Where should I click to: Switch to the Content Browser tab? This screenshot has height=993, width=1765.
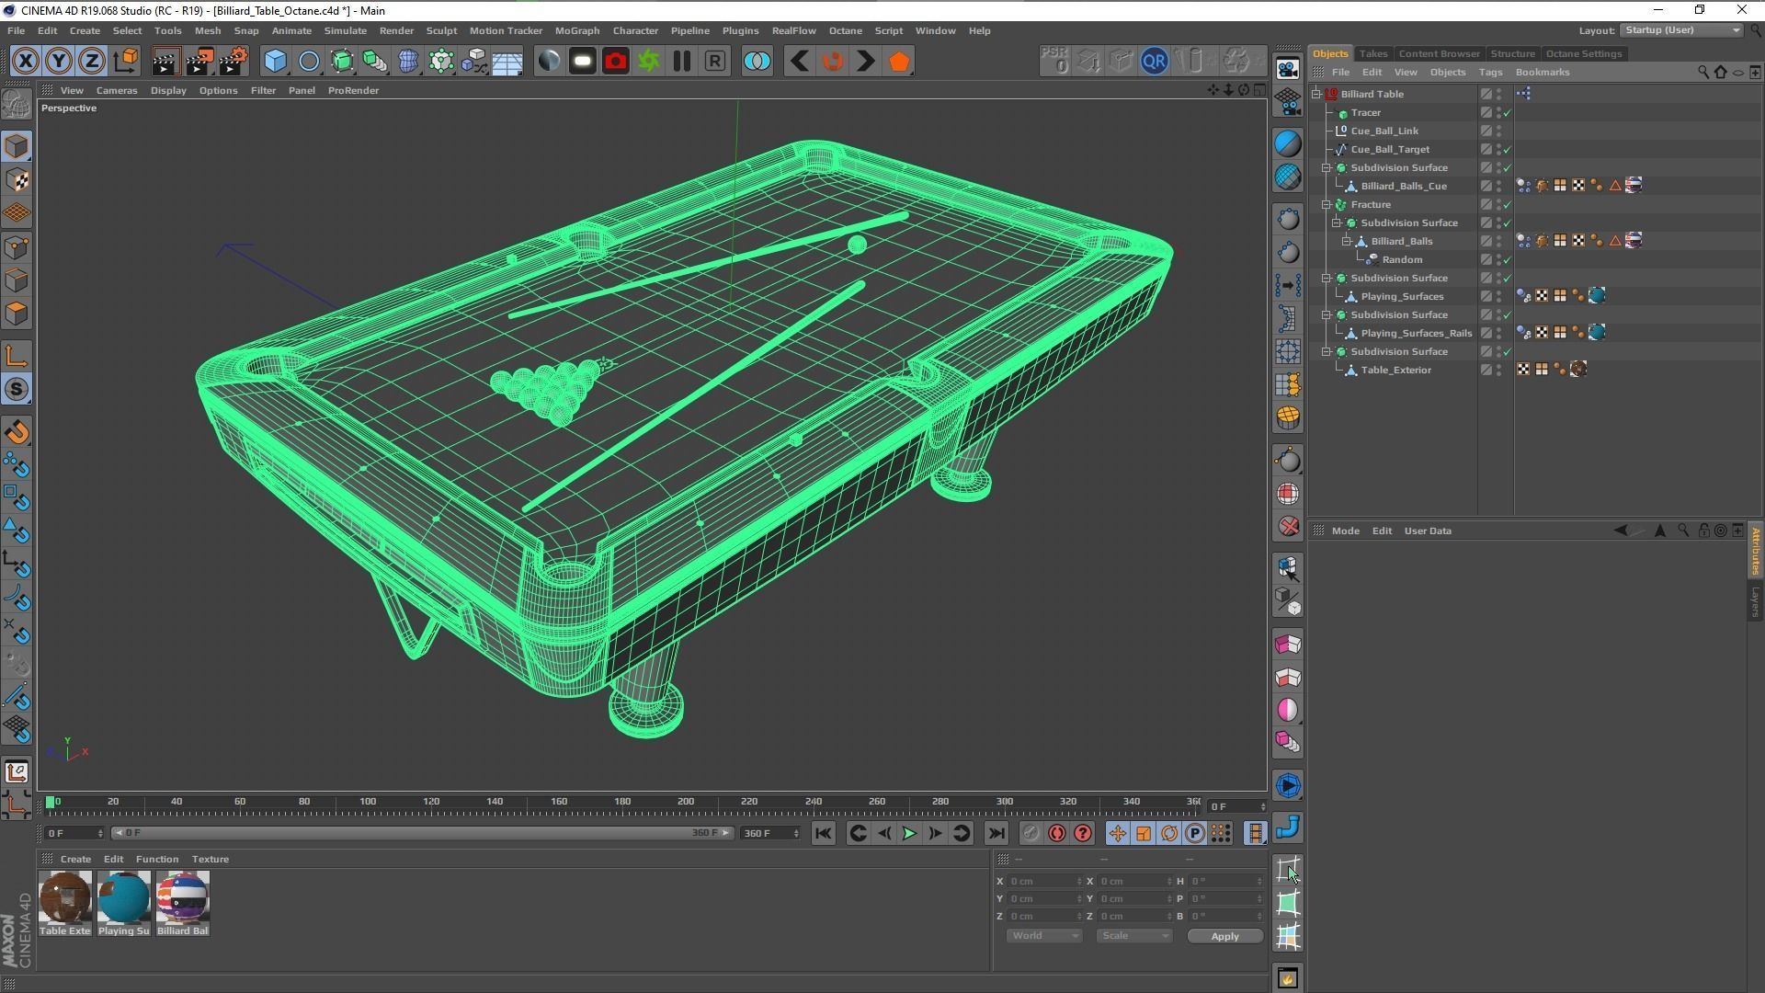coord(1439,53)
